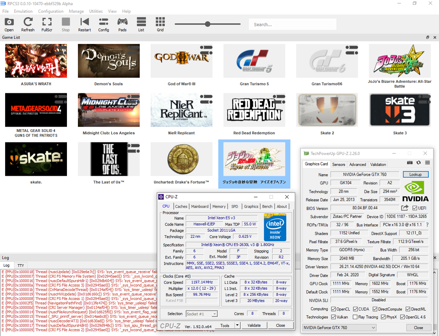Click the GPU-Z refresh icon

(x=419, y=163)
